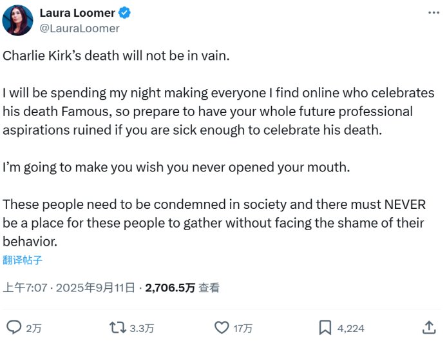Open Laura Loomer's profile picture

18,21
